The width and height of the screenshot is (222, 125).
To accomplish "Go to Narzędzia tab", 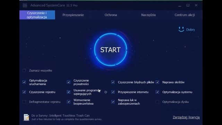I will point(148,15).
